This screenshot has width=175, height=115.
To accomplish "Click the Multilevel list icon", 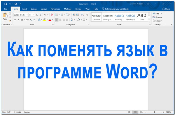I will (67, 15).
